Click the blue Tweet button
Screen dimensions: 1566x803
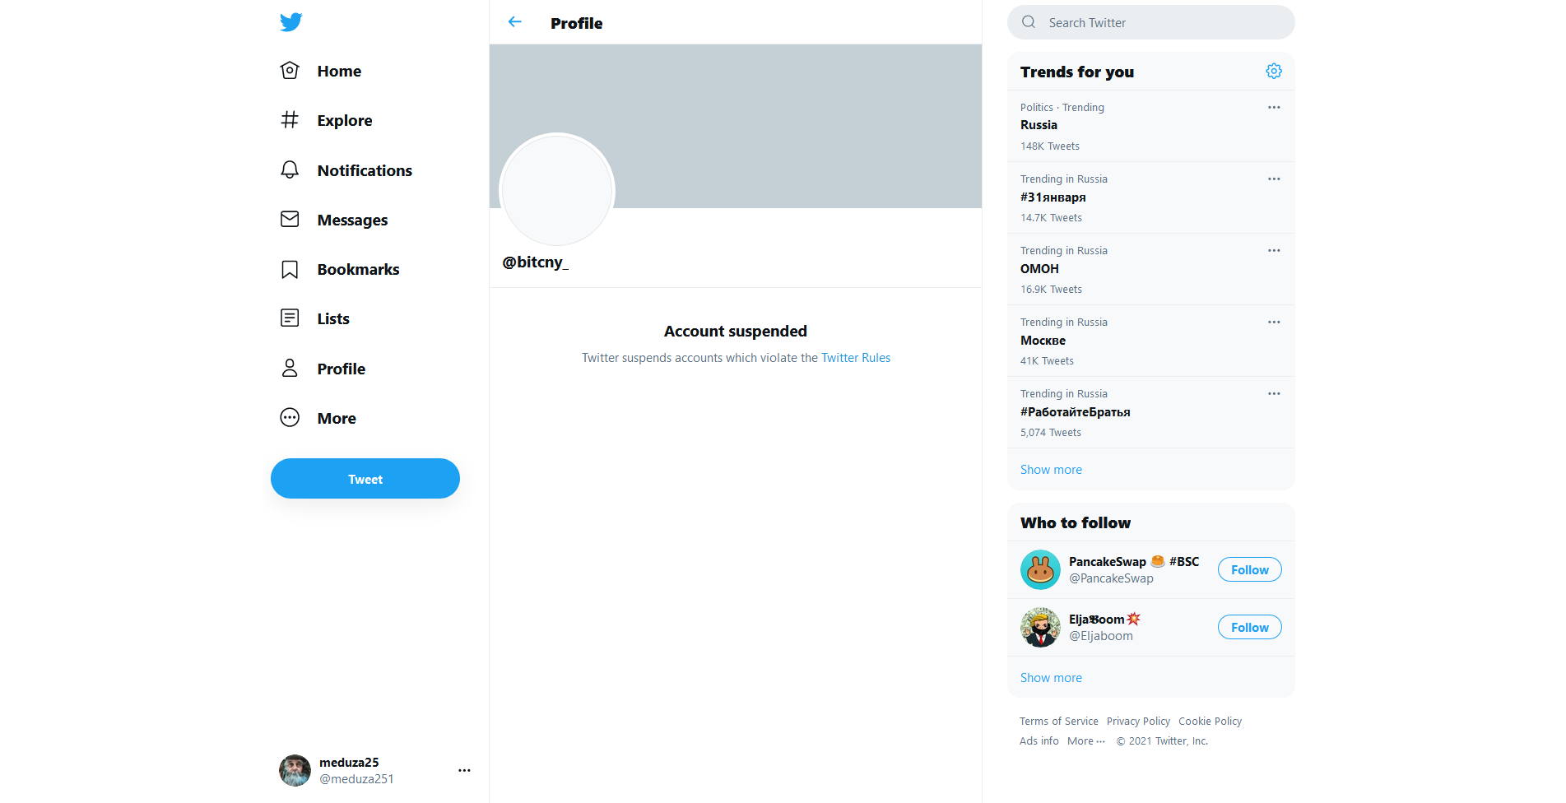coord(365,479)
